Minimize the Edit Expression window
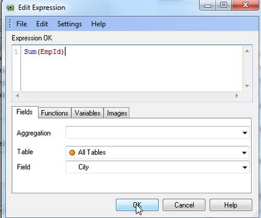 pos(208,5)
